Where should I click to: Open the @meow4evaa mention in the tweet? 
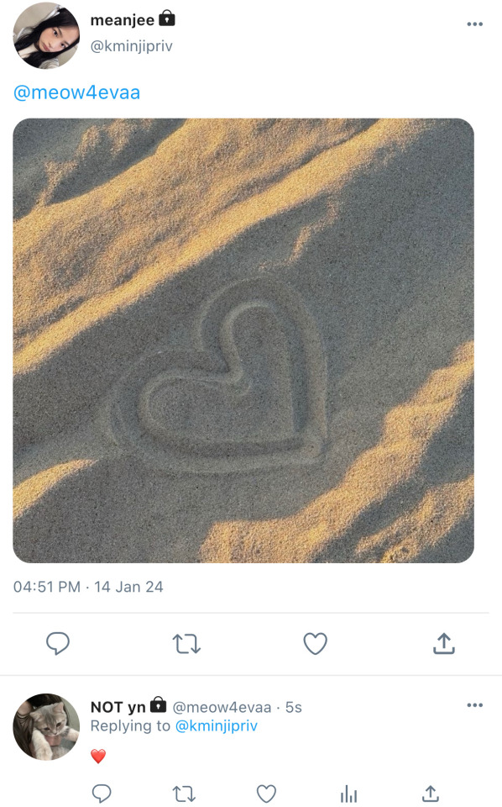click(76, 92)
